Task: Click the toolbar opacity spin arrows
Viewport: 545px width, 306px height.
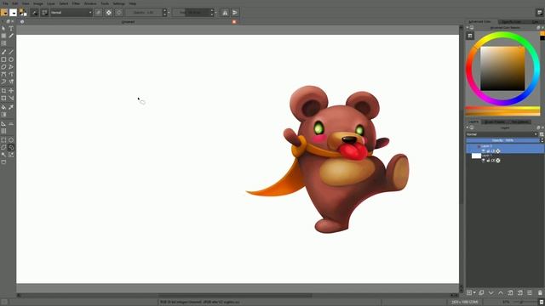Action: click(x=164, y=13)
